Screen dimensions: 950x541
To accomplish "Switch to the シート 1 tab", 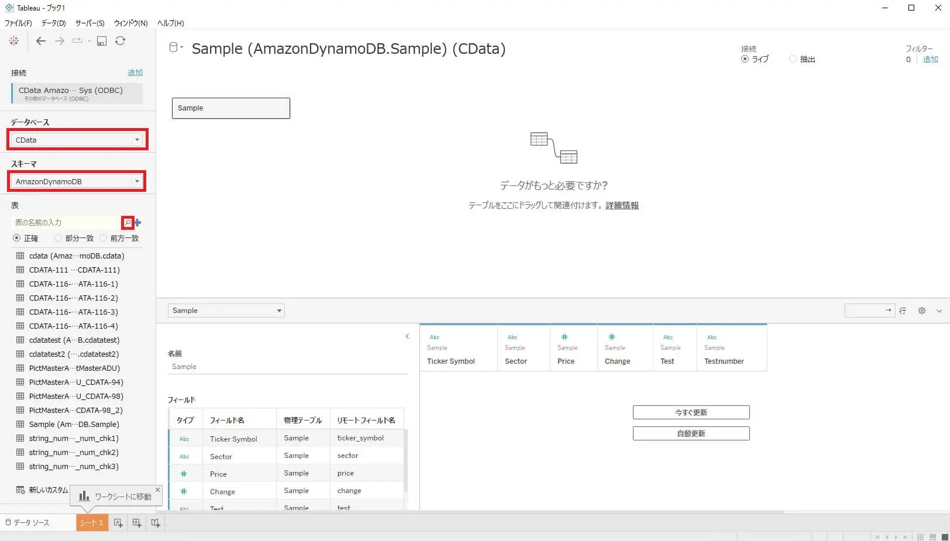I will [92, 523].
